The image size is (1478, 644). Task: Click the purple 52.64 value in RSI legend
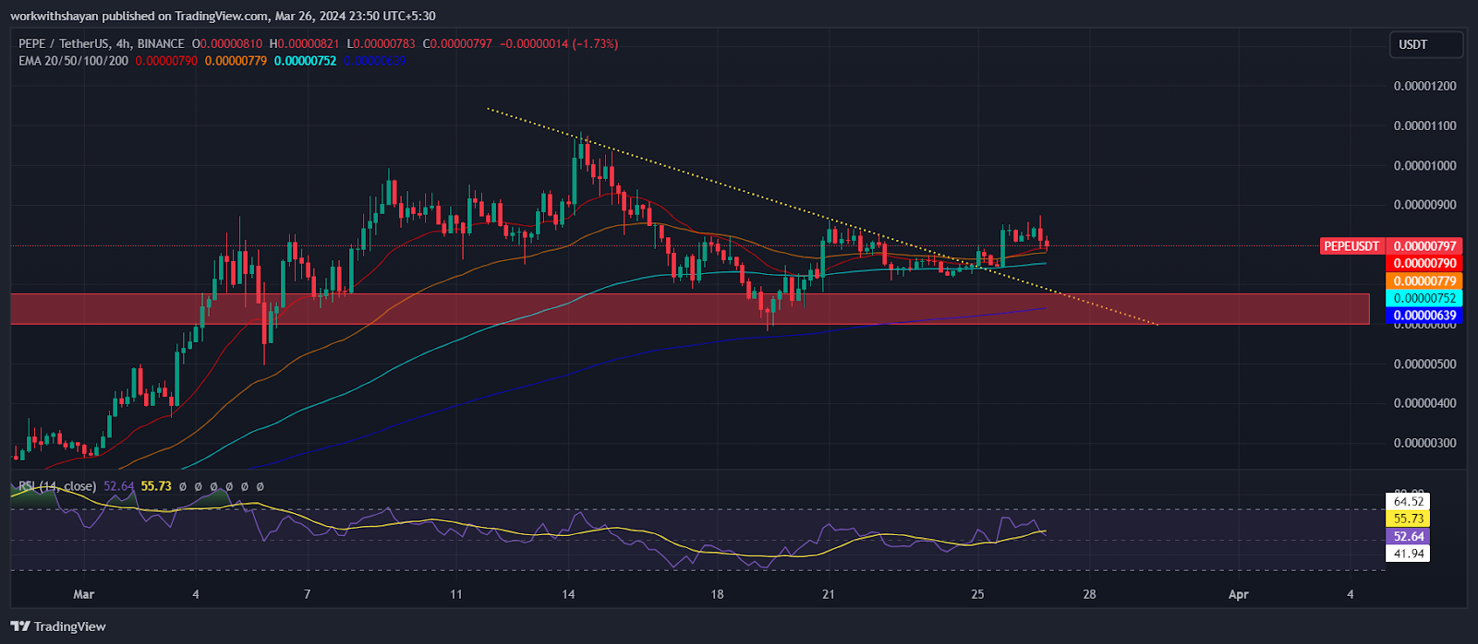pos(119,486)
